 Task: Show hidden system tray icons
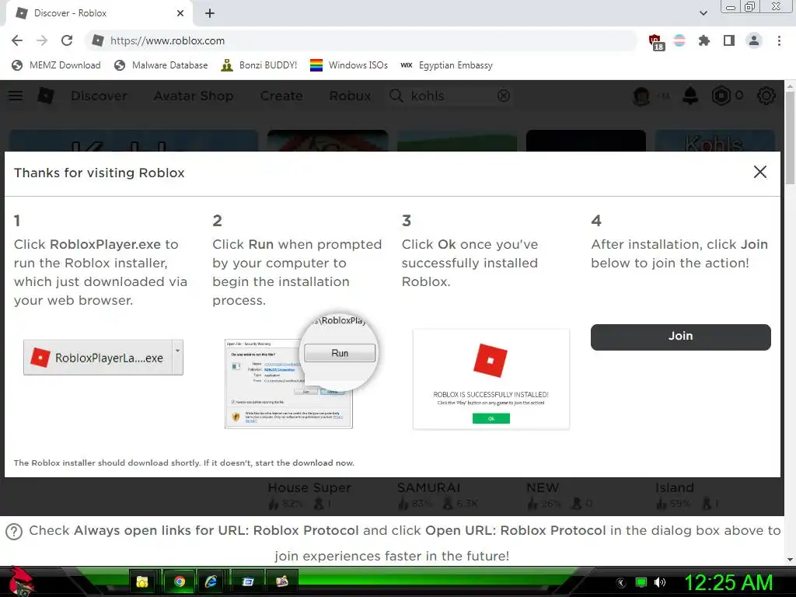(621, 582)
